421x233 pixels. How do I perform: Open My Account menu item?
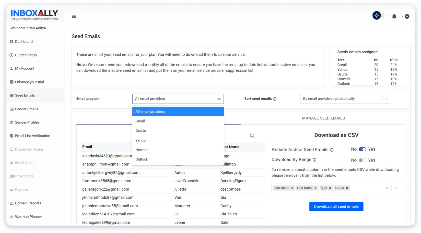coord(25,68)
